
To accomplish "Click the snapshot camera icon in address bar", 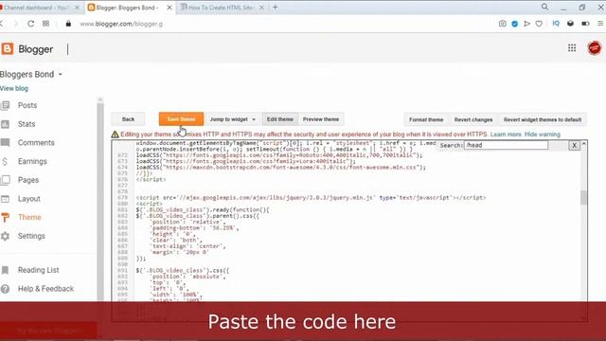I will coord(502,24).
